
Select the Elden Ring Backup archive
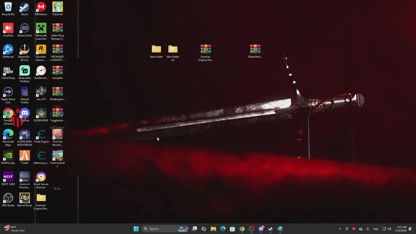coord(58,32)
